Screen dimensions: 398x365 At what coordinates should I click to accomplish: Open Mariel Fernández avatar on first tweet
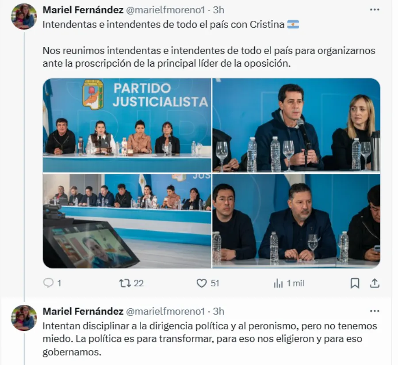click(24, 16)
